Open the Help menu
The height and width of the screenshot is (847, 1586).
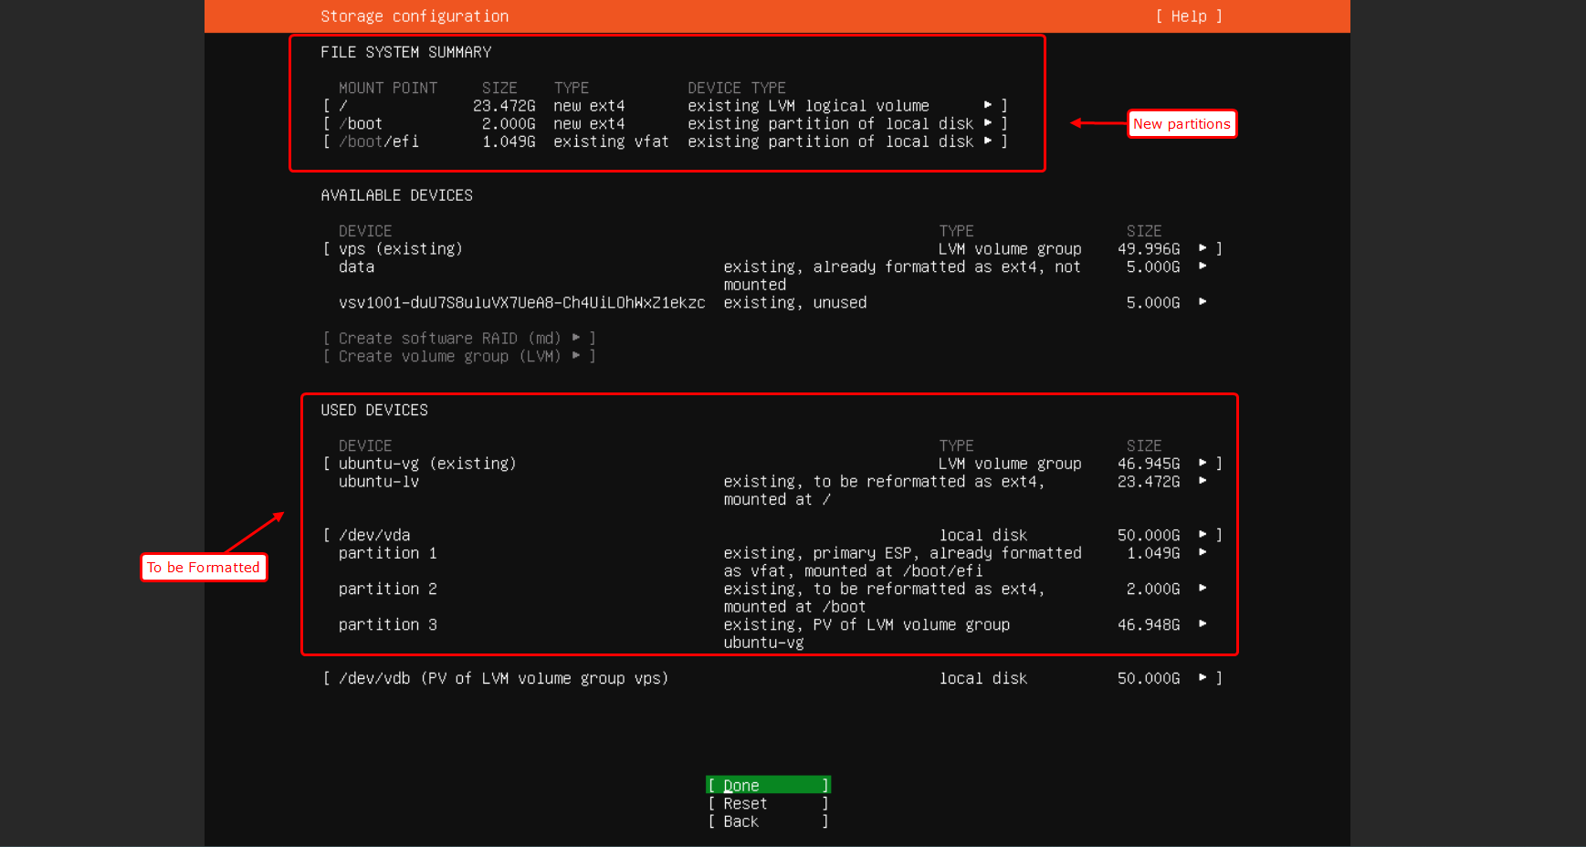[x=1188, y=16]
